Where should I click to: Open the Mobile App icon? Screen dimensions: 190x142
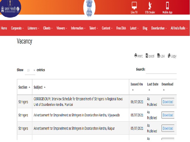click(x=167, y=8)
